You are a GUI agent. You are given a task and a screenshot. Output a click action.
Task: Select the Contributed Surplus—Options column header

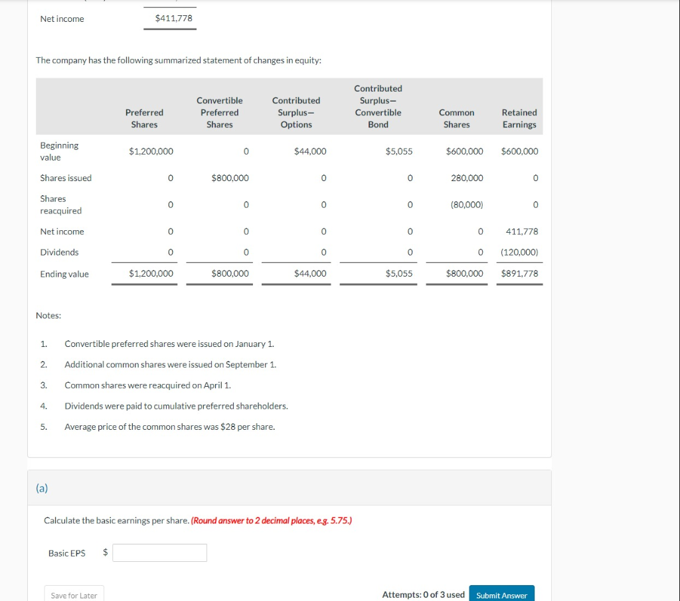click(296, 113)
